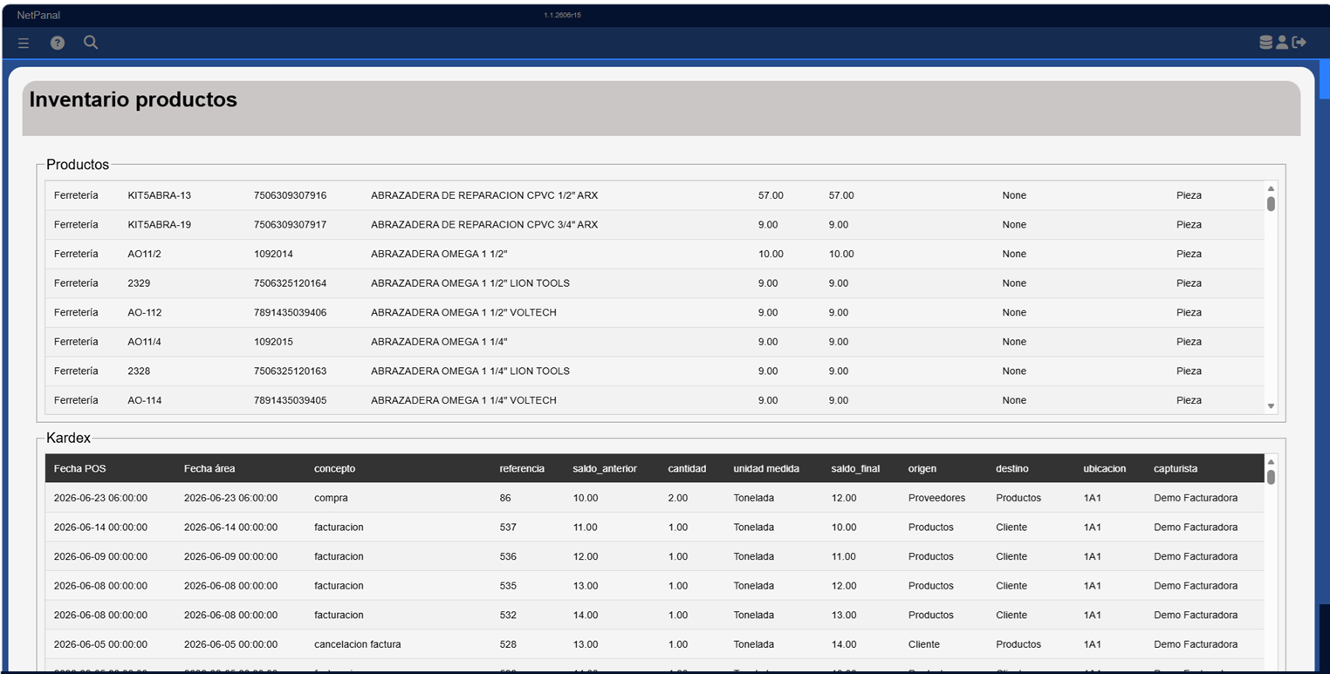Click the Kardex table scrollbar thumb
This screenshot has height=674, width=1330.
click(1271, 477)
